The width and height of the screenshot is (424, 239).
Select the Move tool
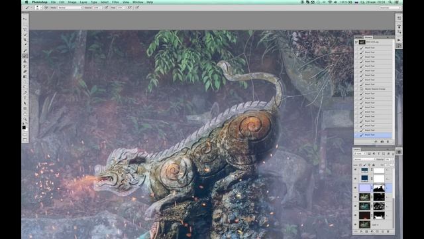pyautogui.click(x=25, y=19)
